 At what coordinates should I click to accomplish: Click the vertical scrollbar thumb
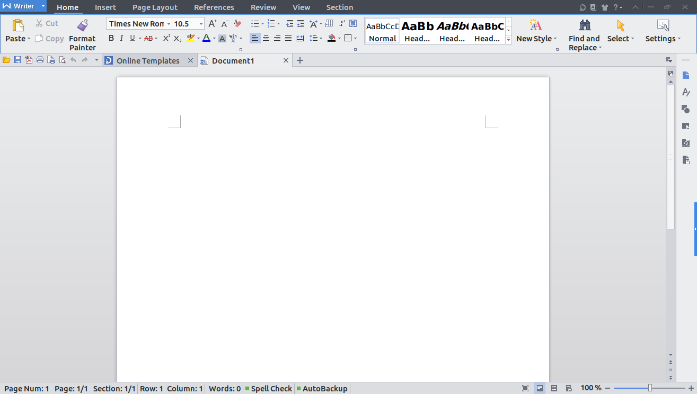point(670,157)
